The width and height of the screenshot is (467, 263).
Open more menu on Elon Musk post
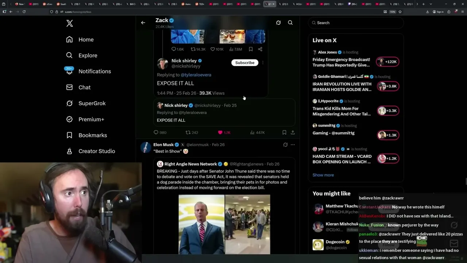(293, 145)
